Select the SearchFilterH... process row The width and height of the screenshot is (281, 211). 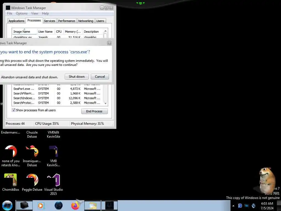pos(57,93)
